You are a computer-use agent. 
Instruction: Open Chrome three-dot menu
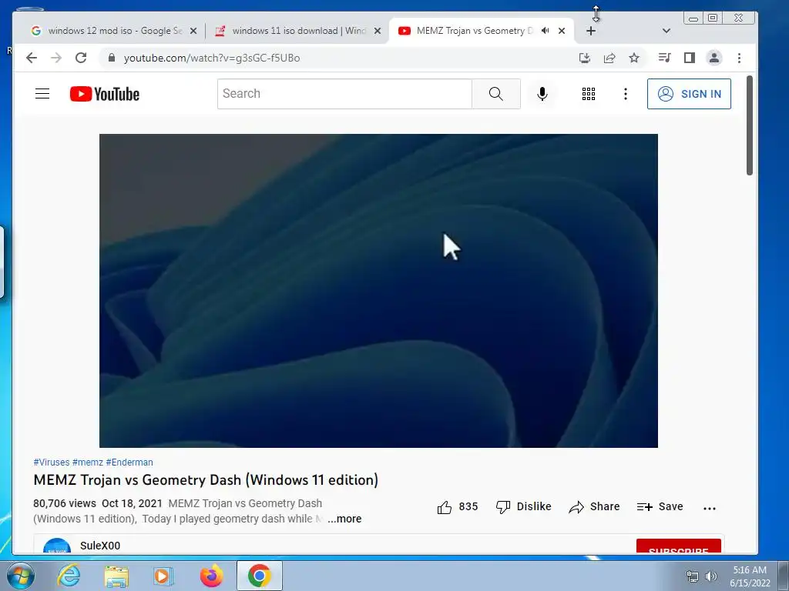point(739,58)
